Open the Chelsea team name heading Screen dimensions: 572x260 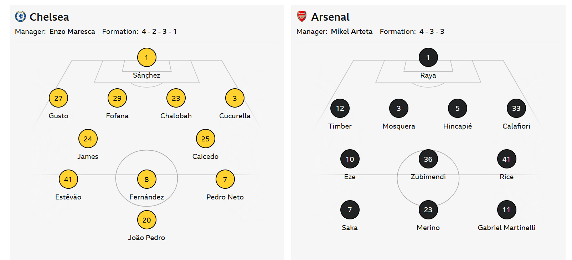pyautogui.click(x=49, y=17)
